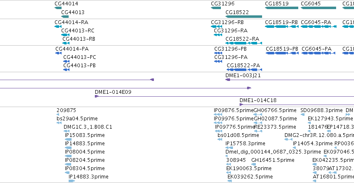The image size is (354, 183).
Task: Select EST DMG2-chr3R.12.080.a.5prime
Action: (288, 139)
